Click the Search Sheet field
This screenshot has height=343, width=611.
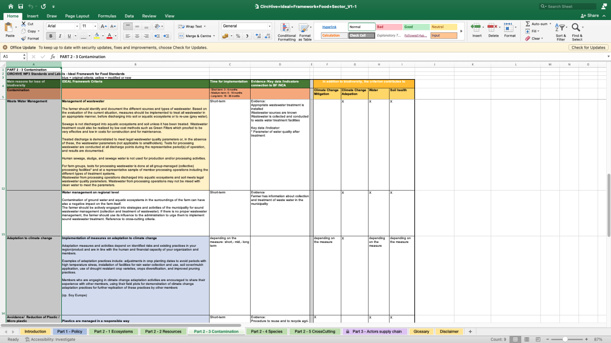(x=568, y=6)
